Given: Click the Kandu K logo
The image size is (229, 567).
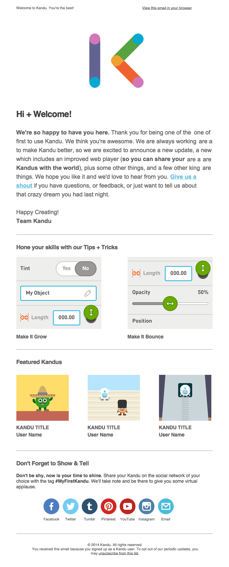Looking at the screenshot, I should [116, 61].
